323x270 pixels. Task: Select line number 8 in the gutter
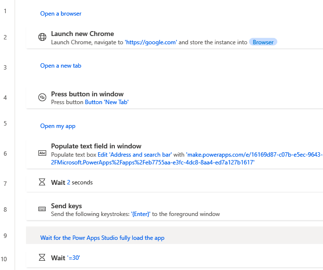pos(5,210)
